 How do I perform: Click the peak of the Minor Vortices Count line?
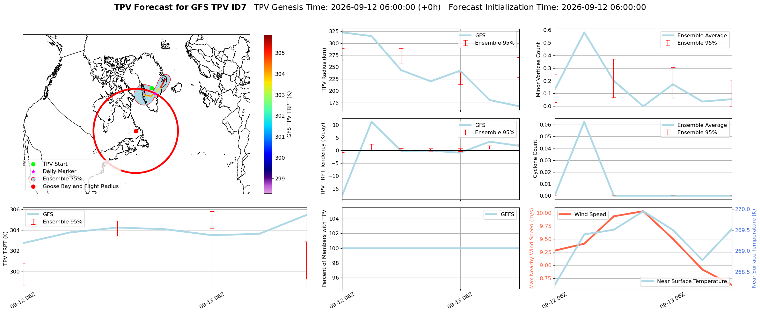(584, 32)
